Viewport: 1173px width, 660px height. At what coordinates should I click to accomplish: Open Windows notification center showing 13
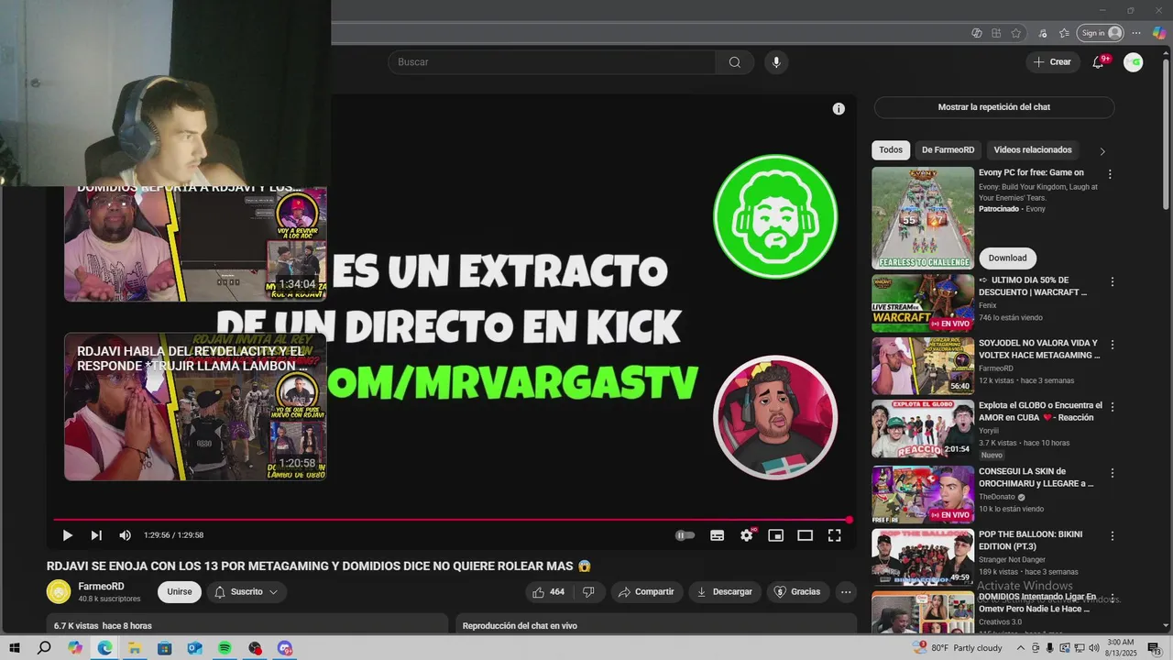(1155, 648)
